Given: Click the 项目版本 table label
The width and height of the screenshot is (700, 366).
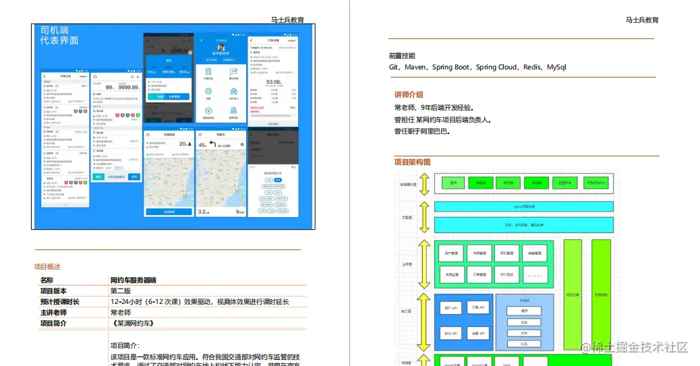Looking at the screenshot, I should click(53, 291).
